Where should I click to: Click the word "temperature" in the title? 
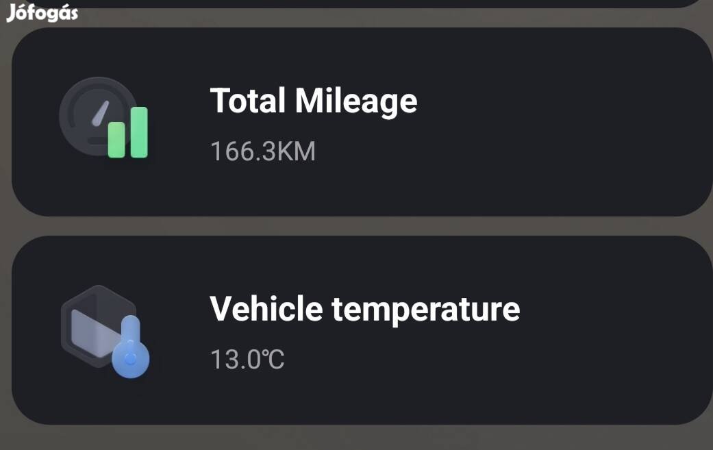point(425,309)
